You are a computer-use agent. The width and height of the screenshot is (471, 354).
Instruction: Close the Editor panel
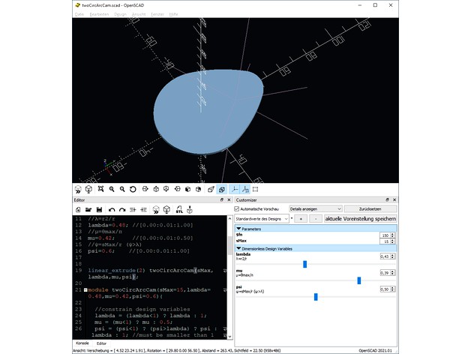point(229,199)
